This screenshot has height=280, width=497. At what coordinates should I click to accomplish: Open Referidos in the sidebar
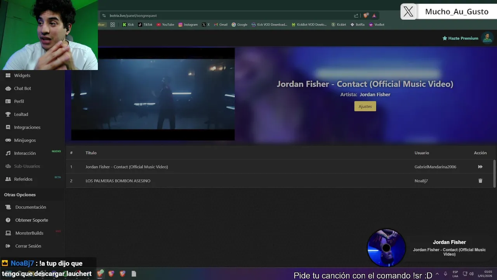pos(23,179)
